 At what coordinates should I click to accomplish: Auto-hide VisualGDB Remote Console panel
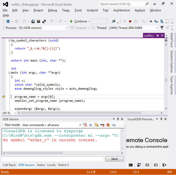pos(161,119)
